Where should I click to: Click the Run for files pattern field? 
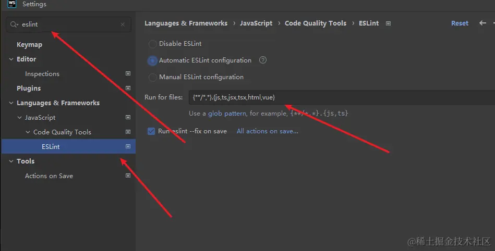click(x=342, y=97)
